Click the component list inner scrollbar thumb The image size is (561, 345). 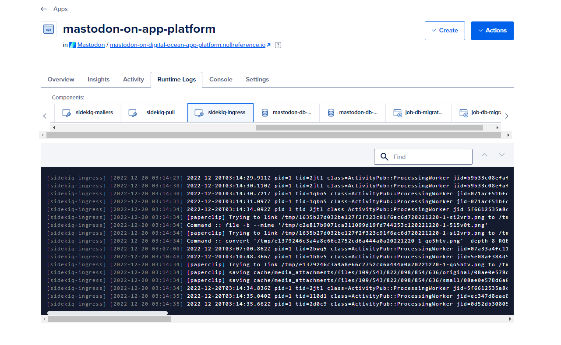(x=369, y=128)
